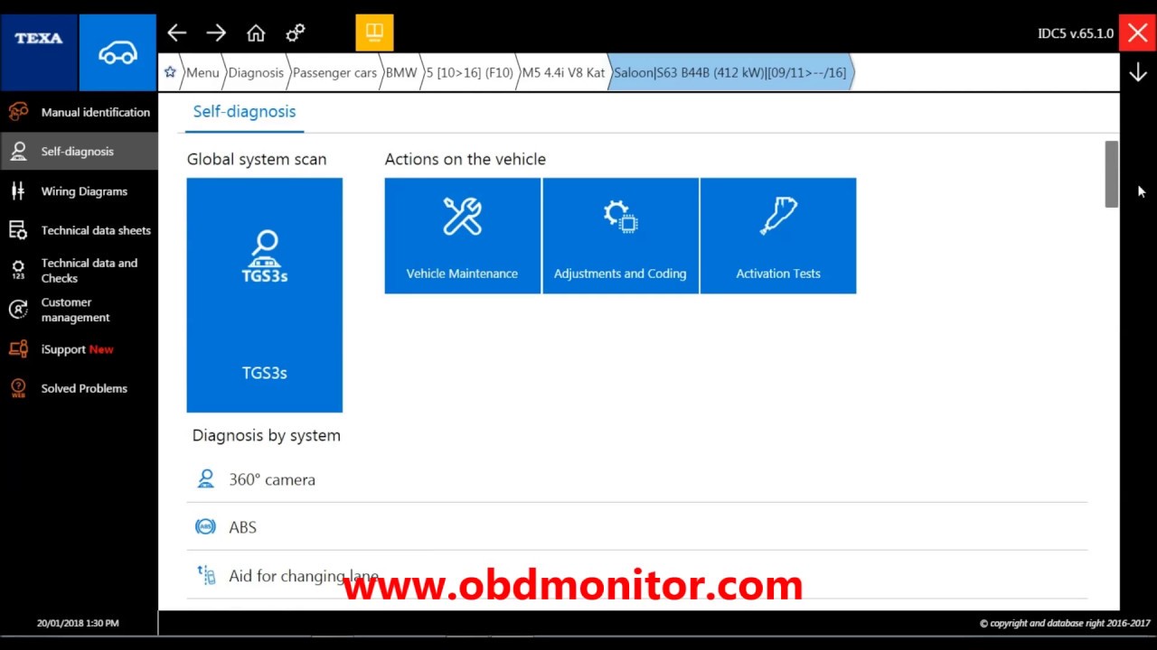Select 360° camera diagnosis row
1157x650 pixels.
(x=636, y=479)
